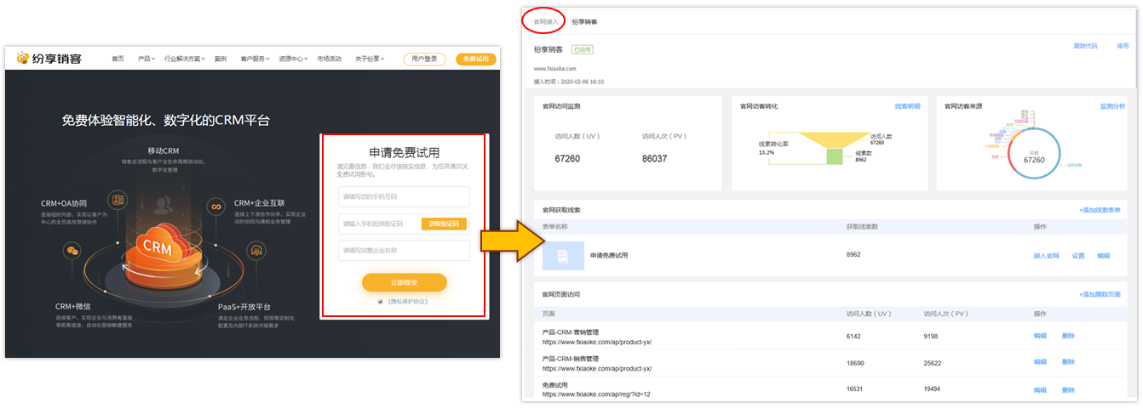Click the 线索转化率 13.2% label
1143x408 pixels.
click(x=774, y=148)
